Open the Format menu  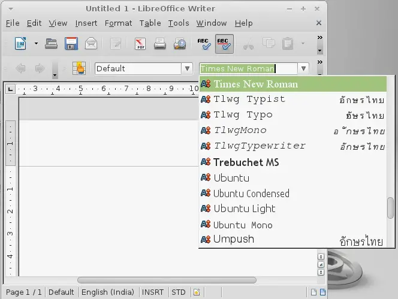118,23
